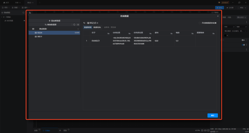Select the 指标卡 data table item
The width and height of the screenshot is (249, 133).
pyautogui.click(x=40, y=37)
